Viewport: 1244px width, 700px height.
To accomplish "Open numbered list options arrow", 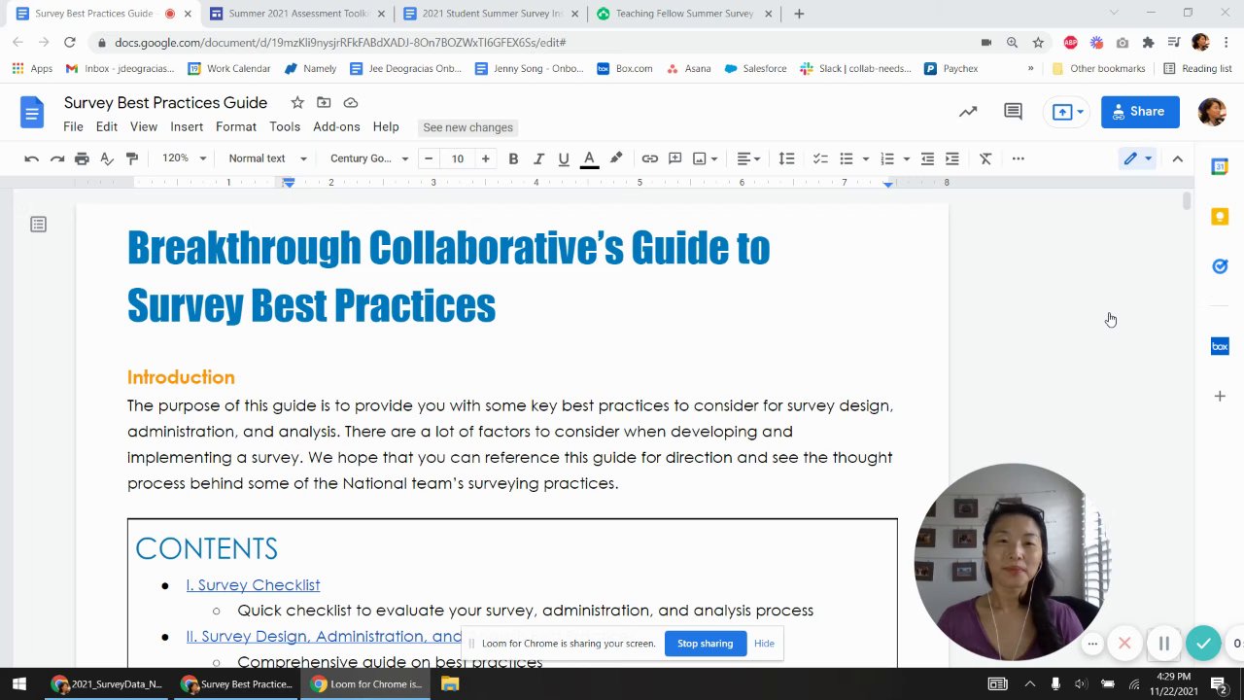I will pyautogui.click(x=906, y=158).
